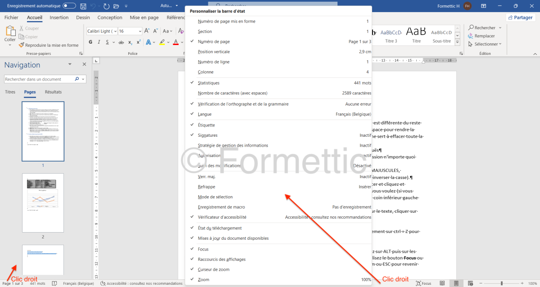Screen dimensions: 540x287
Task: Uncheck Statistiques in status bar menu
Action: (x=208, y=83)
